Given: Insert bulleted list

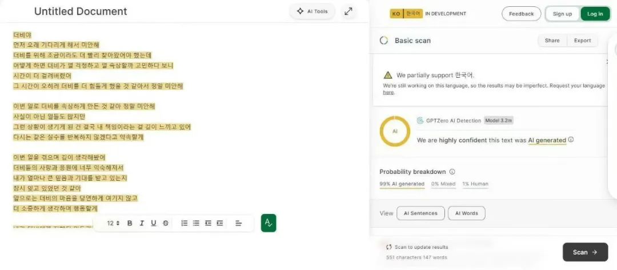Looking at the screenshot, I should pos(196,223).
